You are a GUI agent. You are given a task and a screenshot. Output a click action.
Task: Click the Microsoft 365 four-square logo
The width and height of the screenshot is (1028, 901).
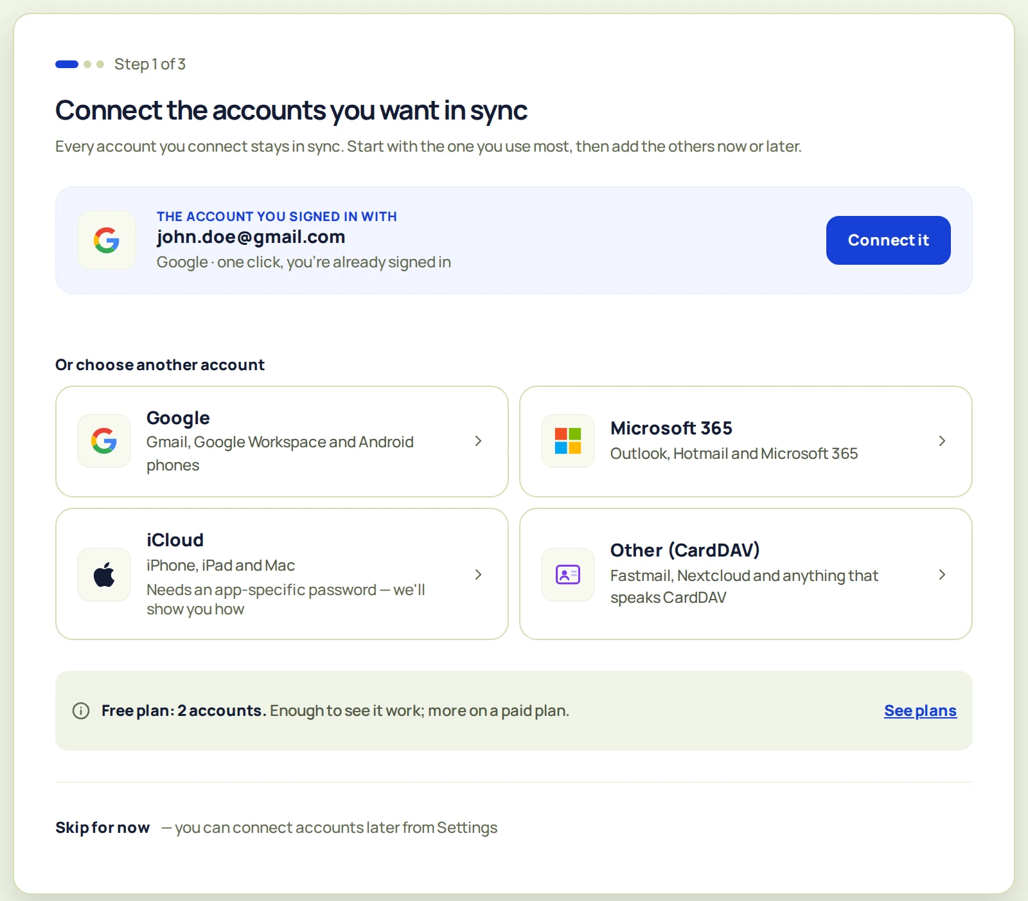tap(568, 441)
